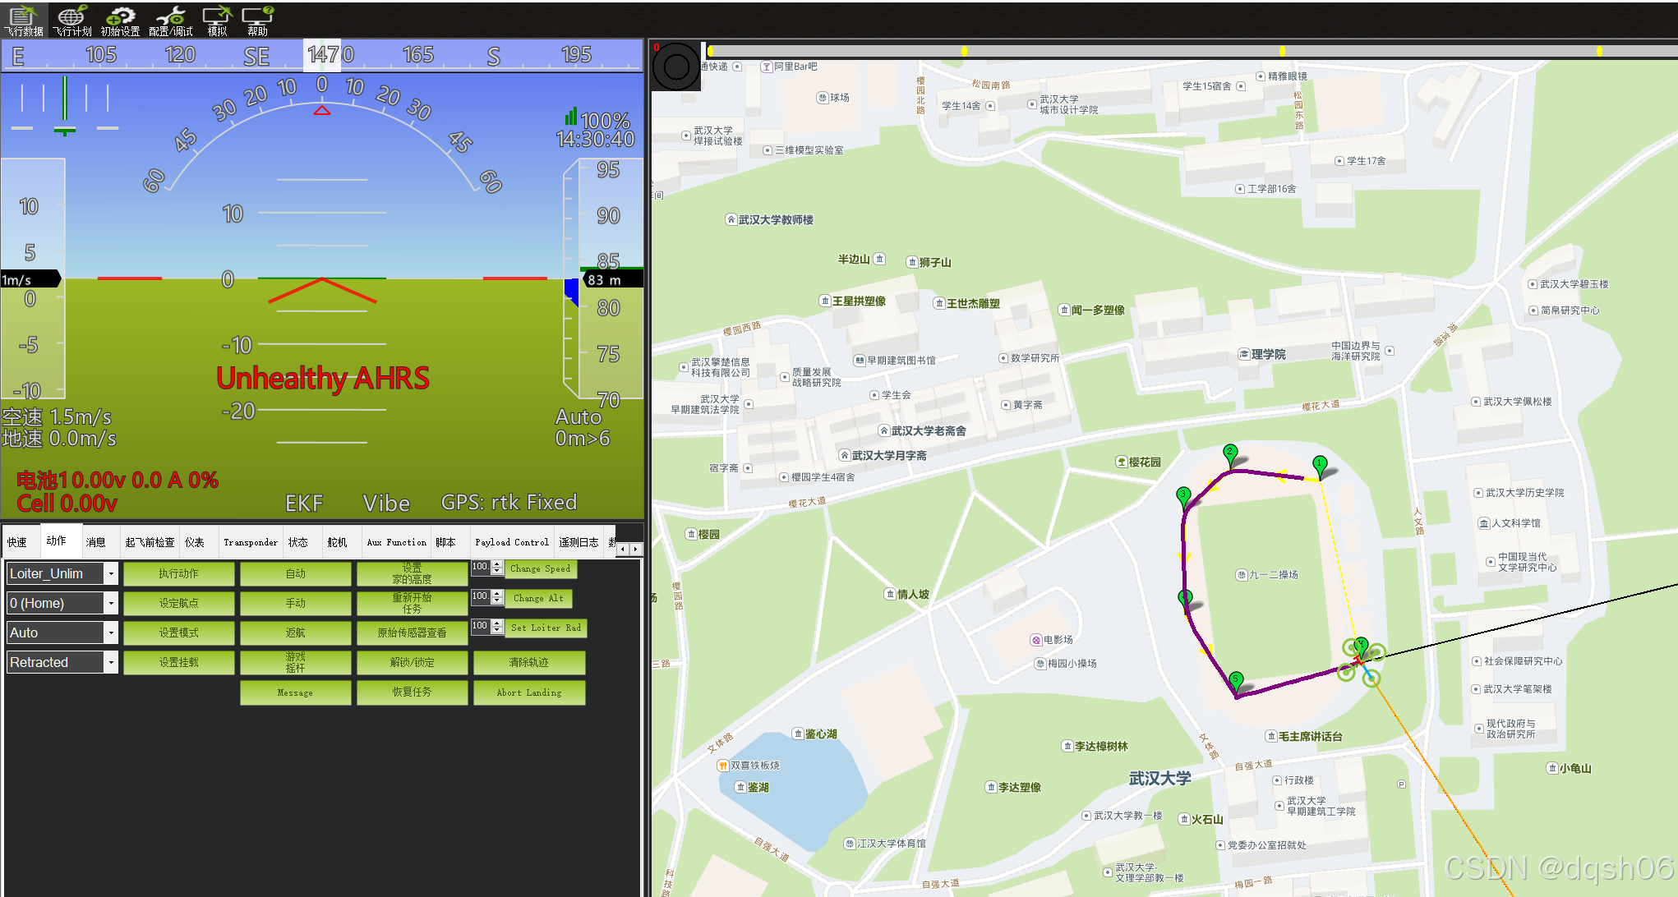Expand the 0 (Home) waypoint dropdown
This screenshot has height=897, width=1678.
coord(111,603)
